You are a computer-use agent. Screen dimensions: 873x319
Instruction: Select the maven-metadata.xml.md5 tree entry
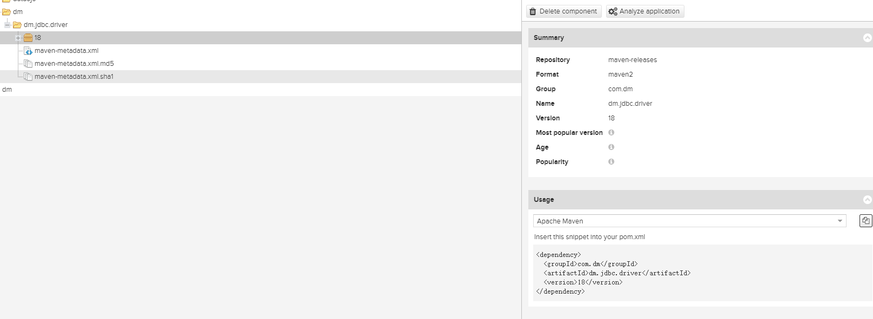point(73,64)
